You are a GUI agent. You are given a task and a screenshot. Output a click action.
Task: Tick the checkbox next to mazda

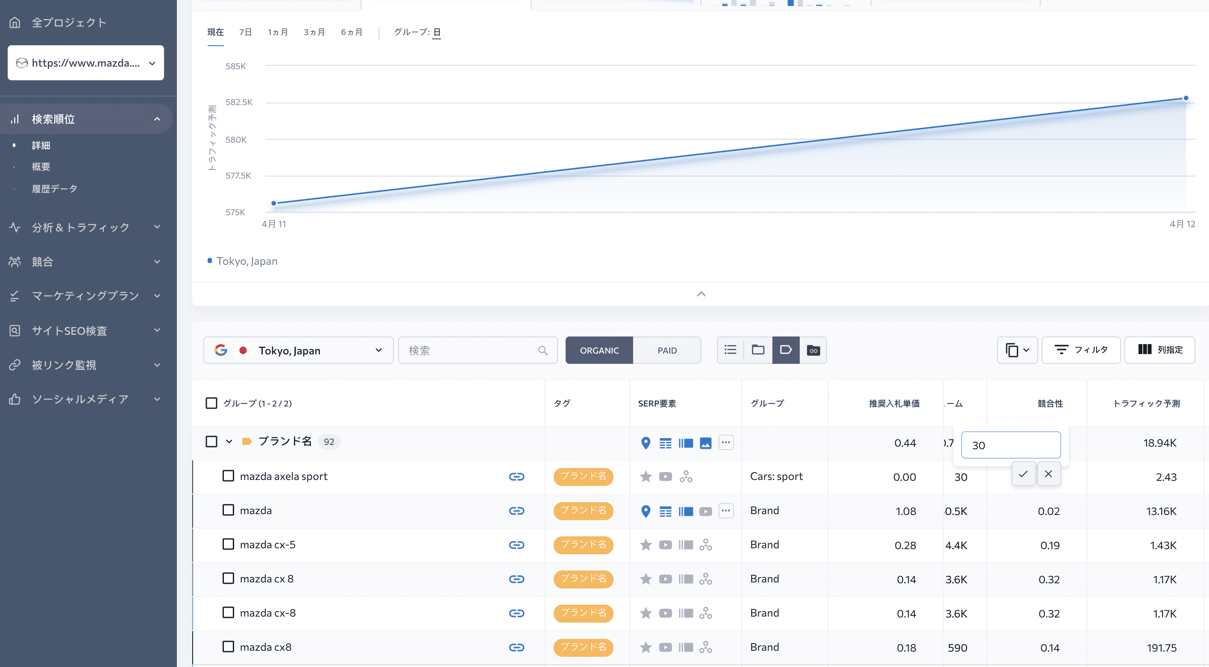[228, 510]
